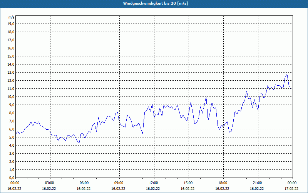Select the 15:00 time label
308x193 pixels.
189,183
